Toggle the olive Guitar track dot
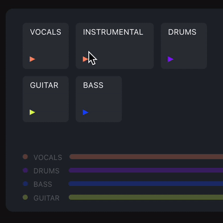Viewport: 223px width, 223px height. point(25,197)
